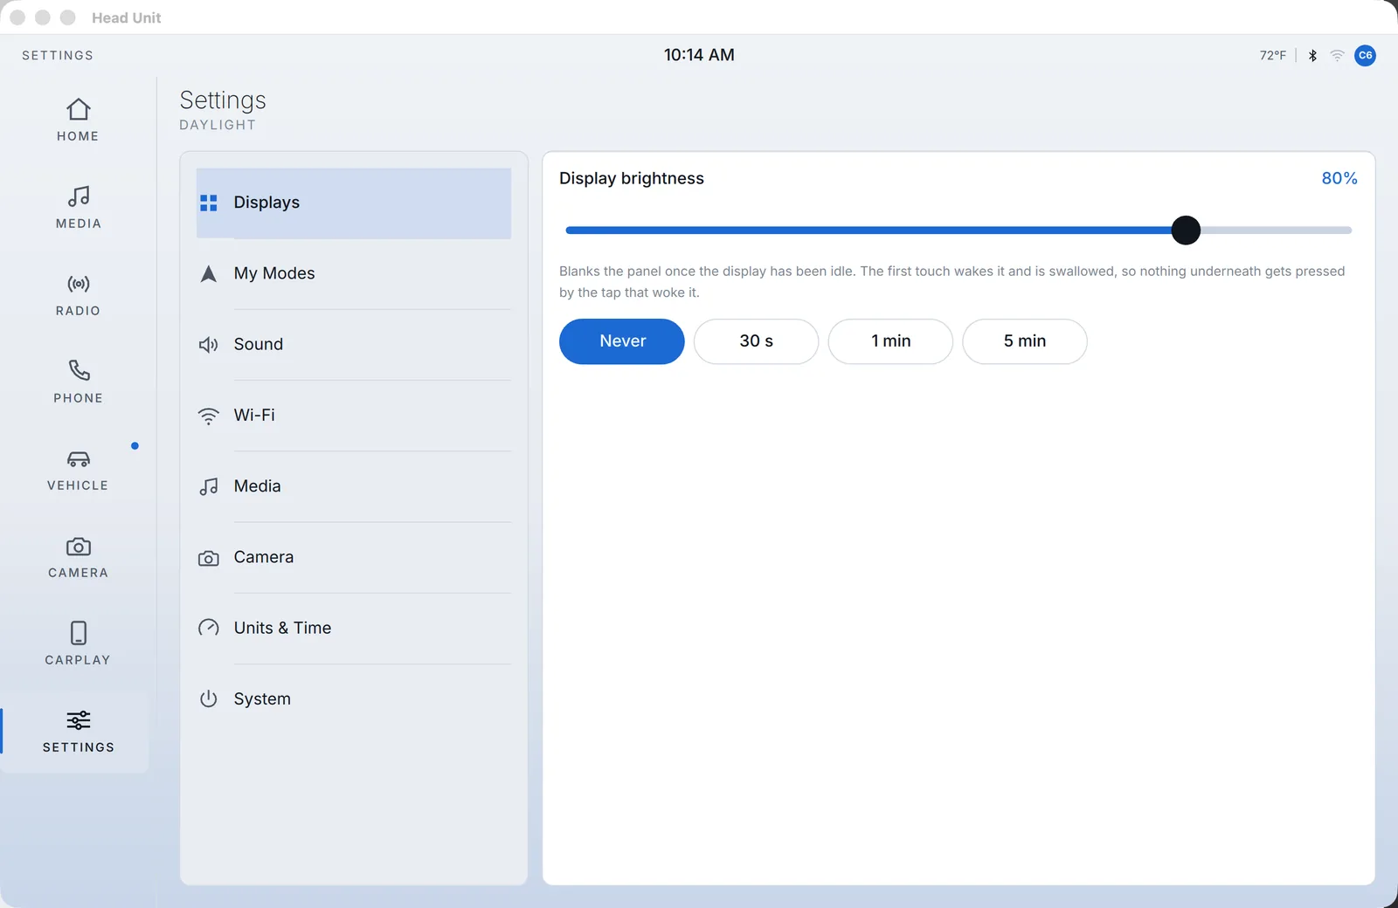Viewport: 1398px width, 908px height.
Task: Choose 5 min idle timeout
Action: point(1025,341)
